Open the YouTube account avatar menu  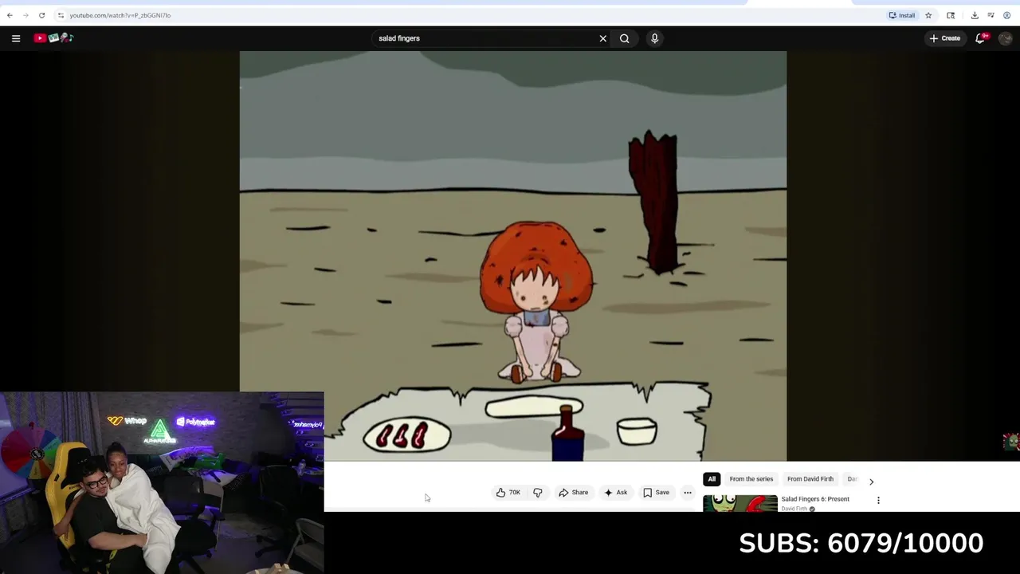point(1006,38)
